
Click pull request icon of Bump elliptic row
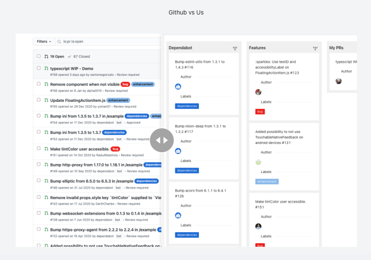pyautogui.click(x=46, y=181)
